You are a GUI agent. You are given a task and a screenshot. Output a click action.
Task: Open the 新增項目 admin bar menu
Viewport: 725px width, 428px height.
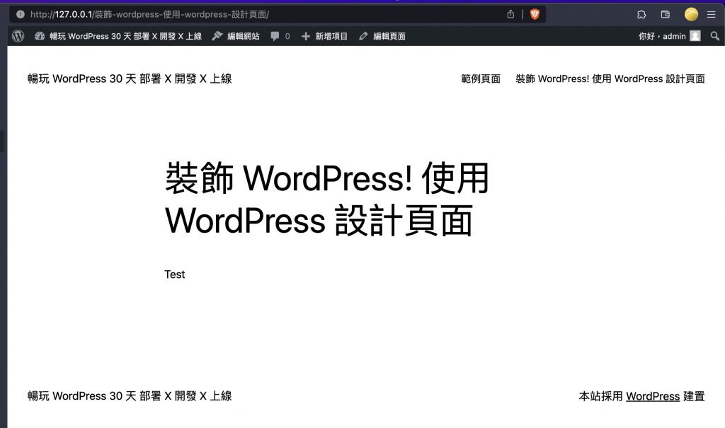pos(324,36)
